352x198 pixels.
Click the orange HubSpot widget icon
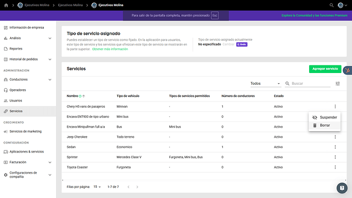(347, 70)
